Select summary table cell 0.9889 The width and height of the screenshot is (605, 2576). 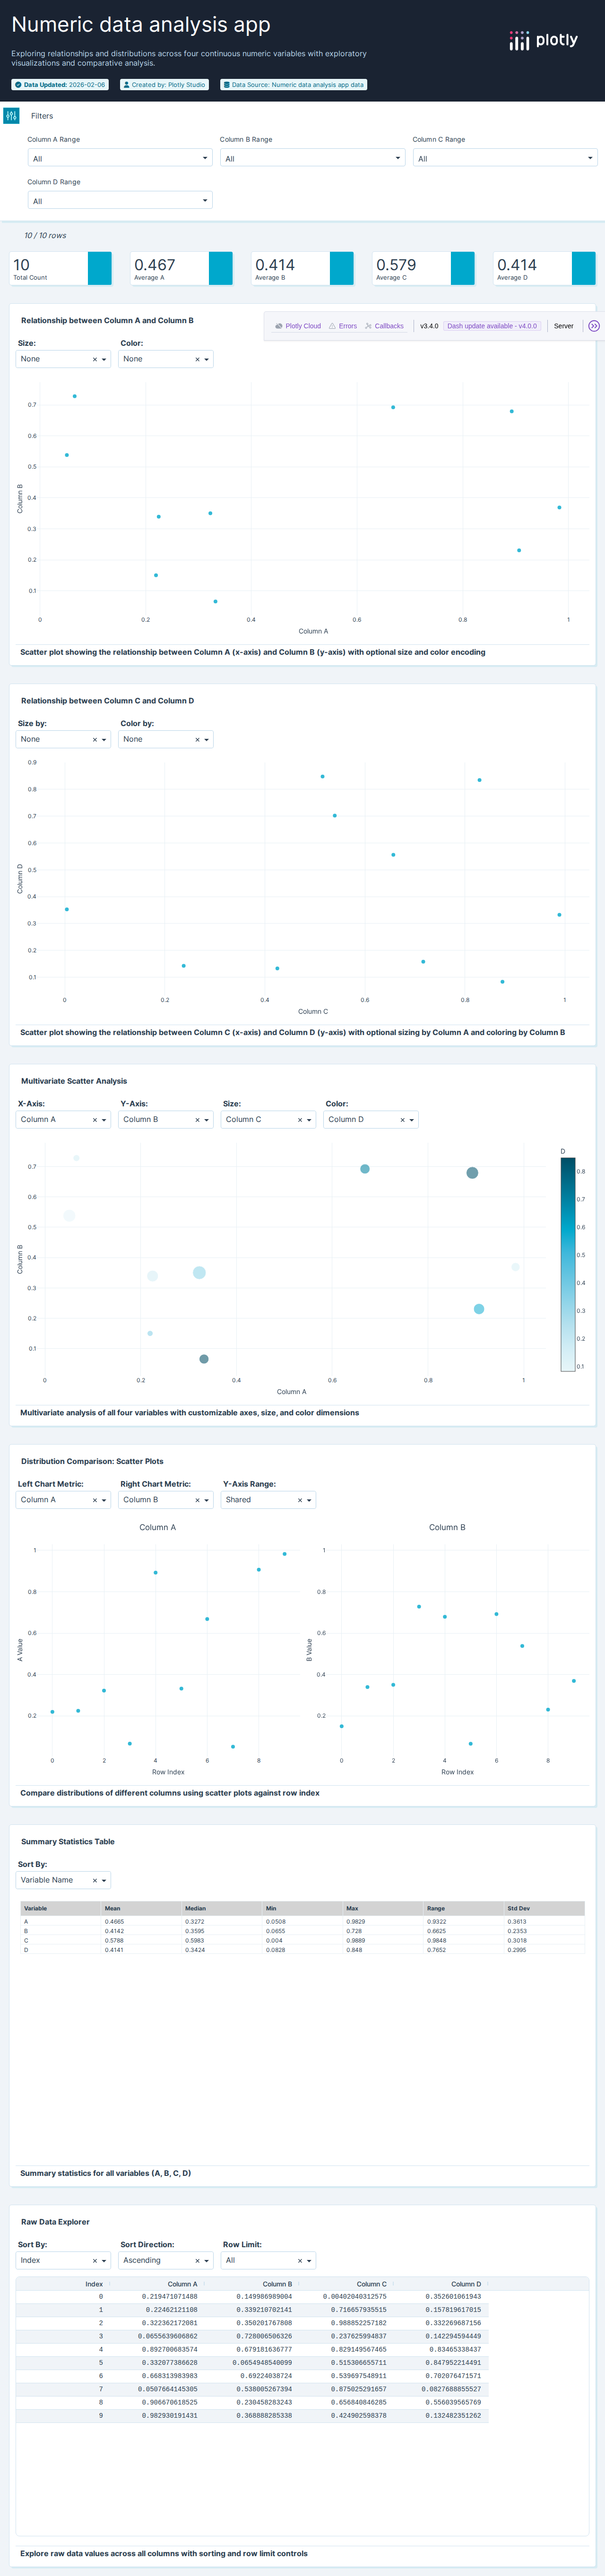pos(384,1940)
